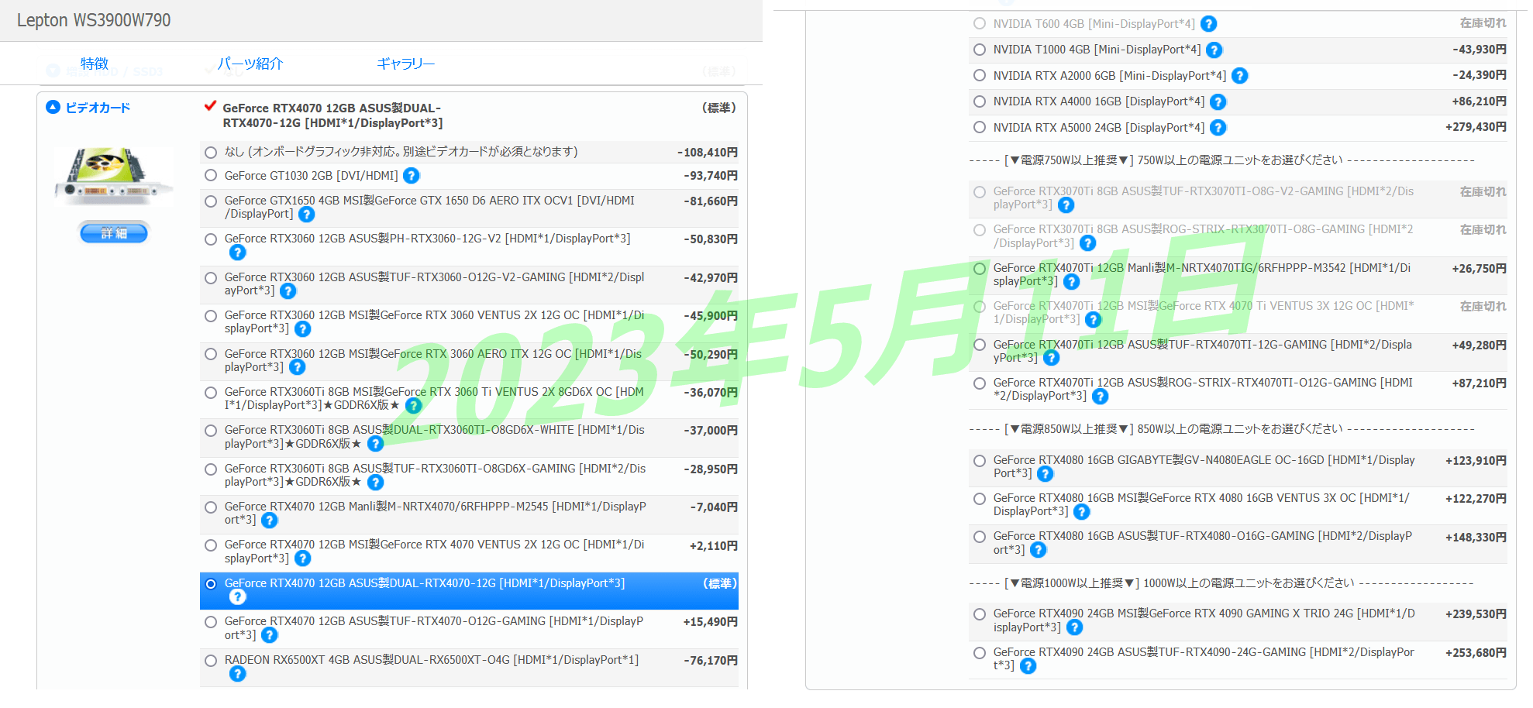Choose RTX4070 Manli M-NRTX4070 option
This screenshot has width=1533, height=708.
coord(211,507)
